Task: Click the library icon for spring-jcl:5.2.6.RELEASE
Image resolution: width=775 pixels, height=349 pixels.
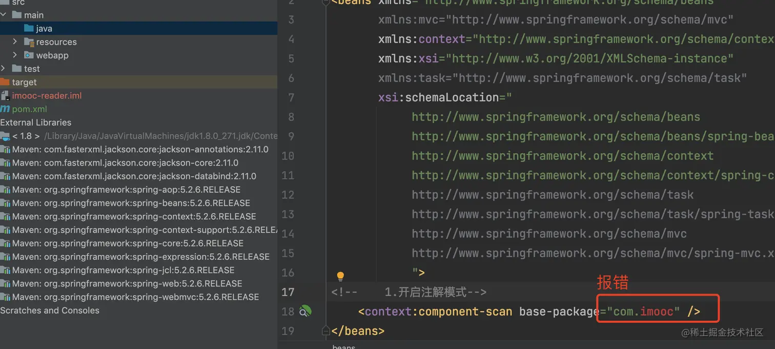Action: pyautogui.click(x=5, y=270)
